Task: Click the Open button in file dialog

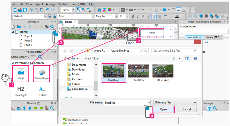Action: click(x=163, y=109)
